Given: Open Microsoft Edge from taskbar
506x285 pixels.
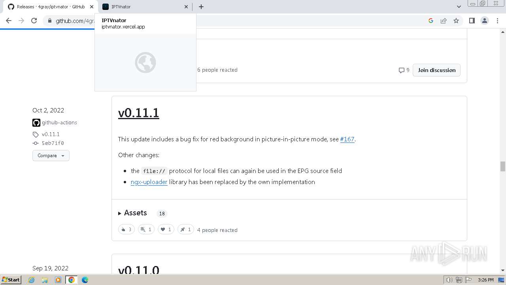Looking at the screenshot, I should click(85, 280).
